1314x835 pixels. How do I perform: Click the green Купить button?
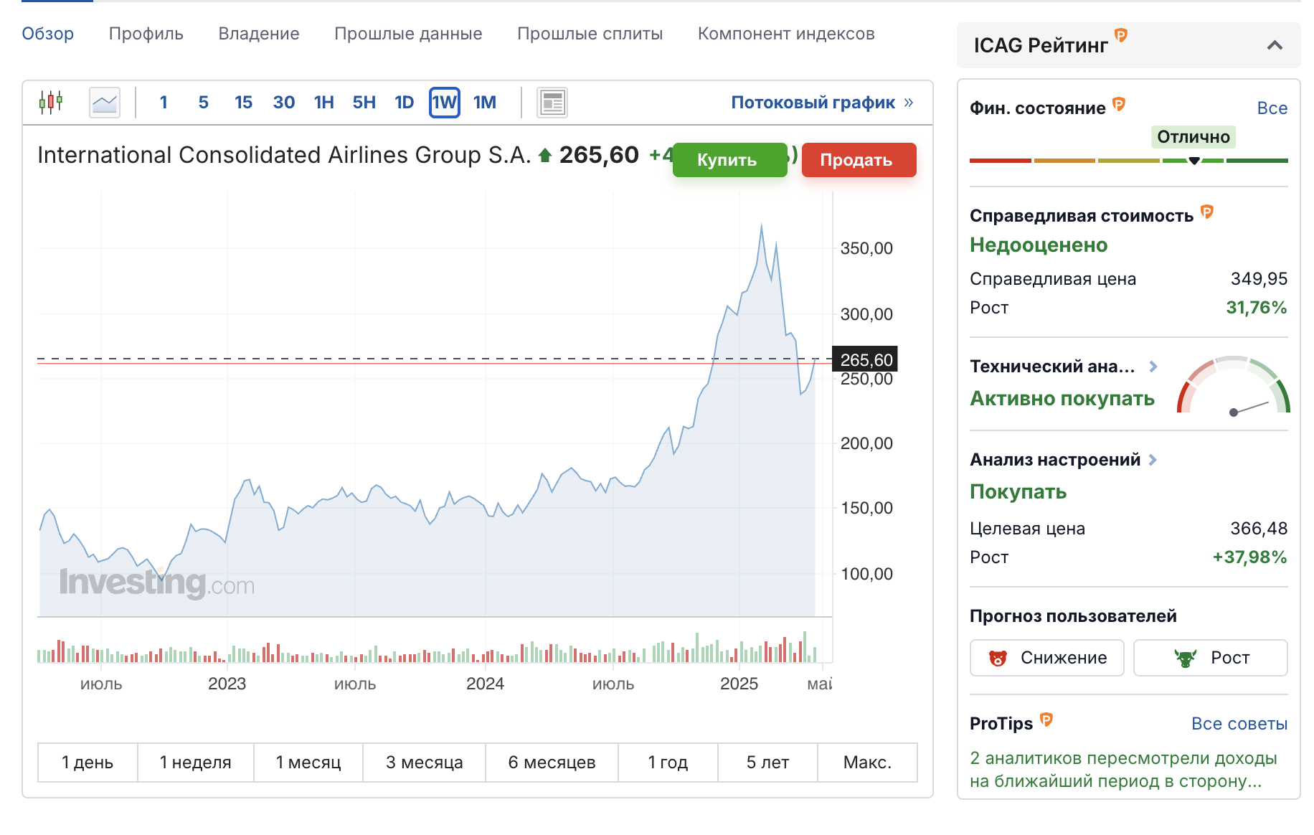(730, 159)
